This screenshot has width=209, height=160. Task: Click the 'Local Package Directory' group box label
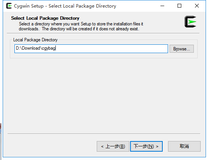(x=35, y=40)
